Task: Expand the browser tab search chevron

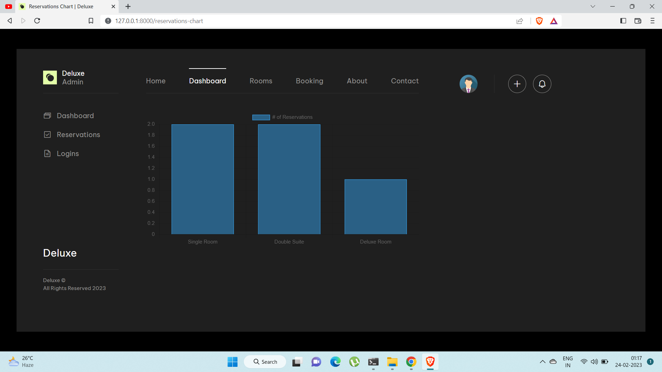Action: point(593,6)
